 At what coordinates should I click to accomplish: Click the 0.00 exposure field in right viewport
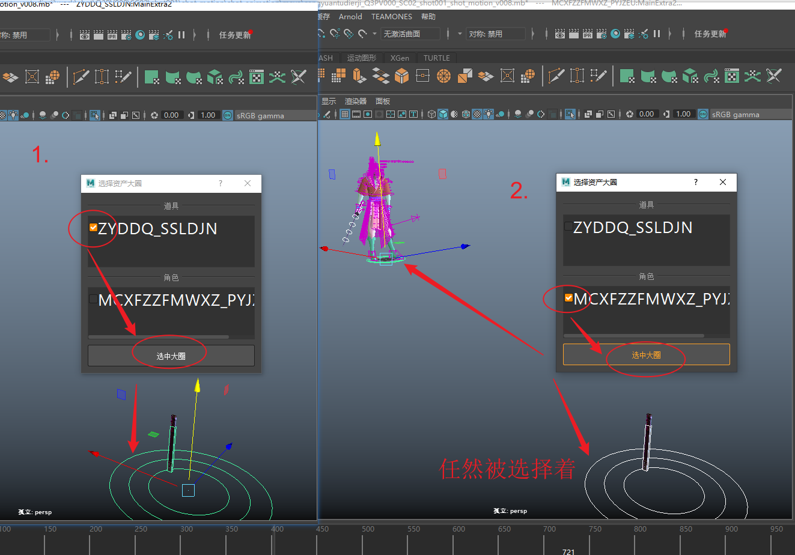click(647, 114)
